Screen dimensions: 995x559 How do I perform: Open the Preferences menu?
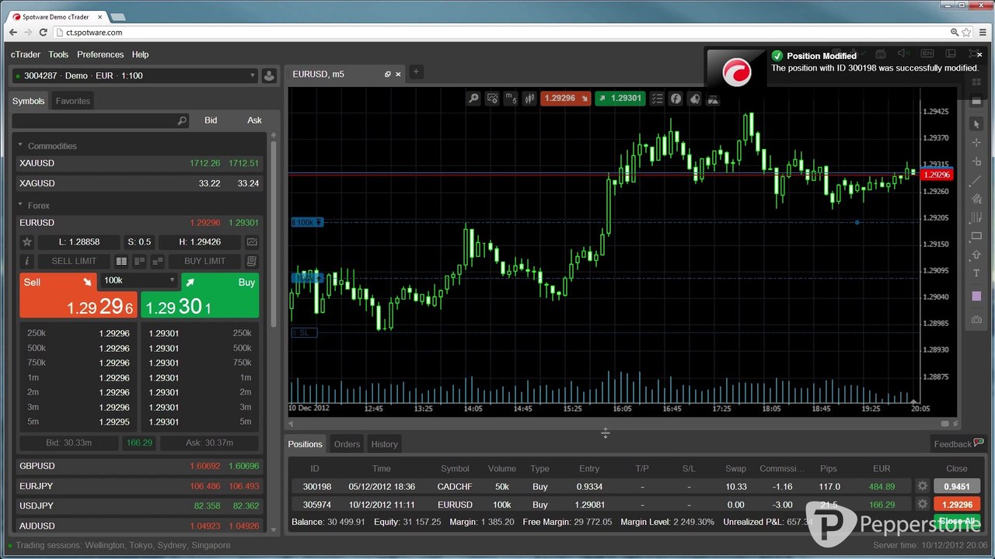point(100,54)
